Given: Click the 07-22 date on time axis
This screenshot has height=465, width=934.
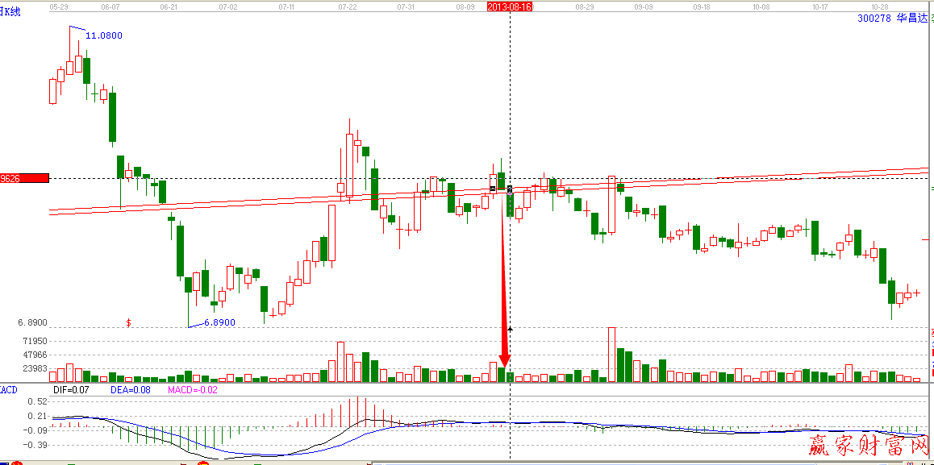Looking at the screenshot, I should coord(348,6).
